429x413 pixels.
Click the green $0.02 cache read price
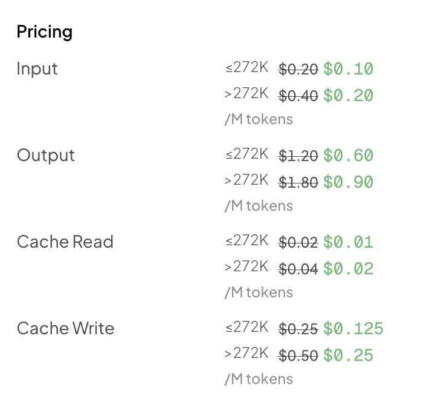pos(348,269)
